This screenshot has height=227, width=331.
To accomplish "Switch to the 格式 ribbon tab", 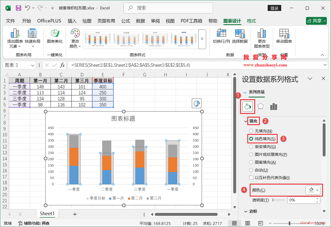I will (x=251, y=21).
